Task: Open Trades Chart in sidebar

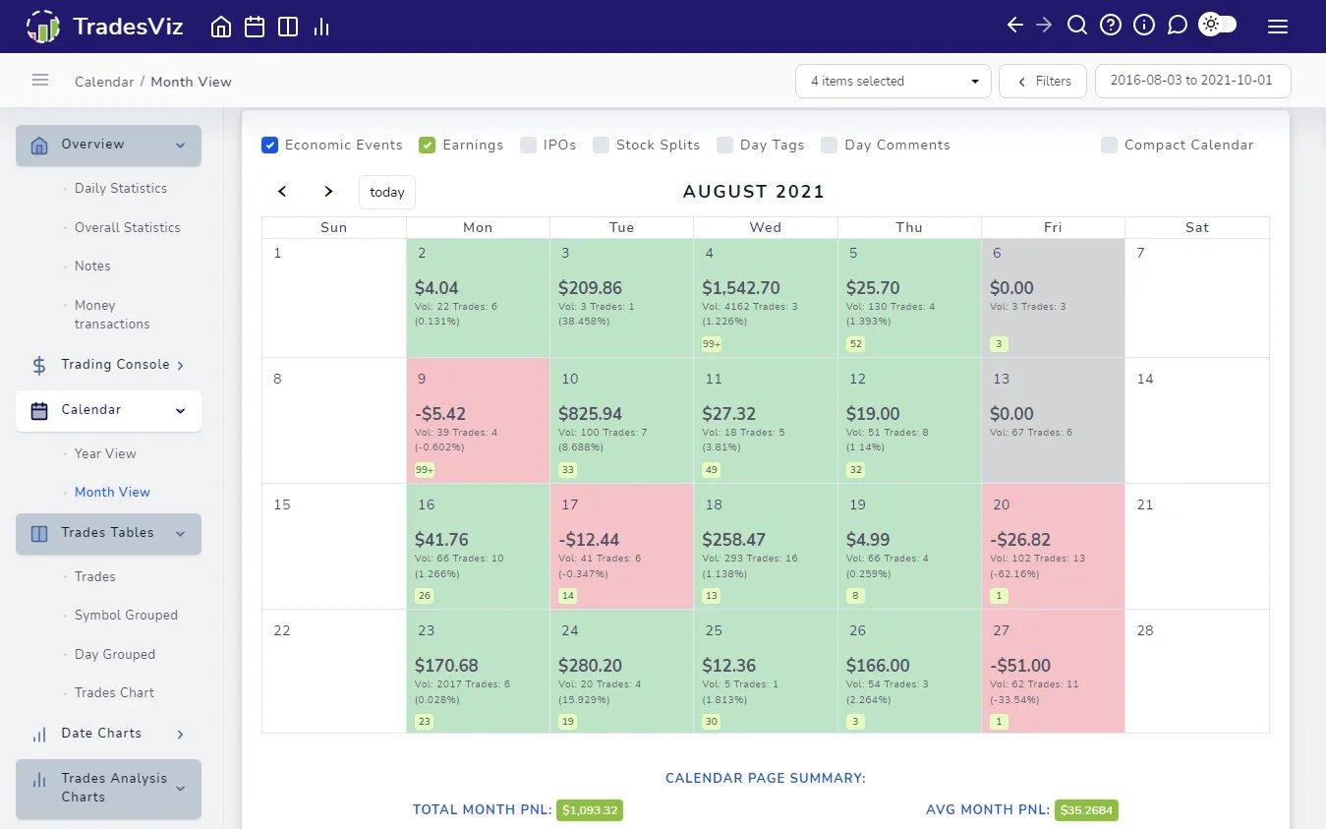Action: click(x=114, y=693)
